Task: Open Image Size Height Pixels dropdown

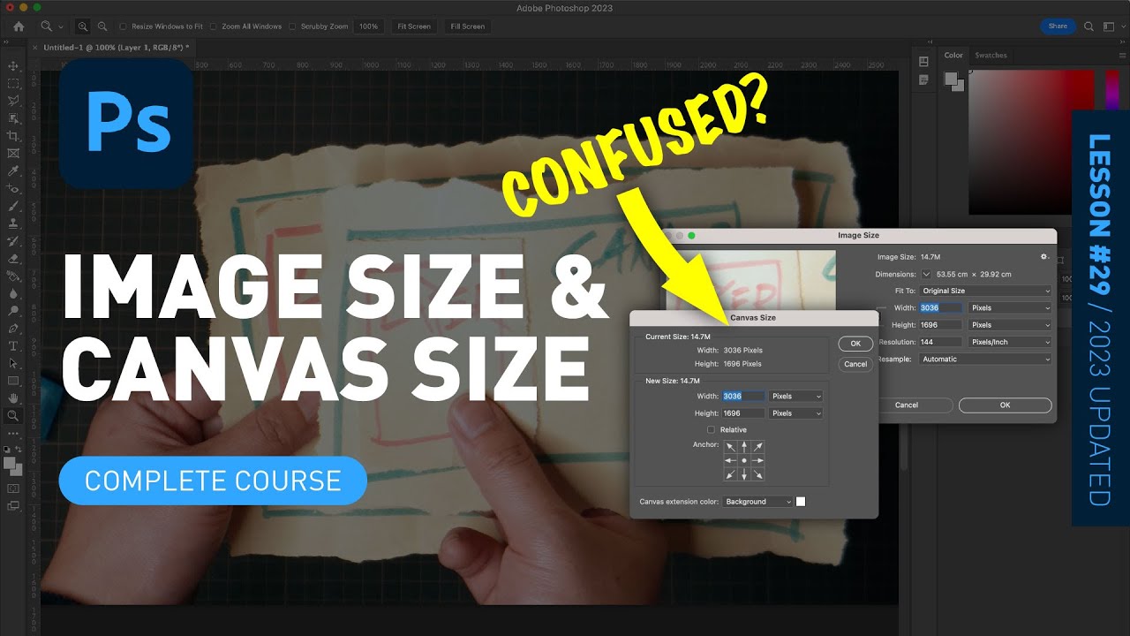Action: [x=1011, y=325]
